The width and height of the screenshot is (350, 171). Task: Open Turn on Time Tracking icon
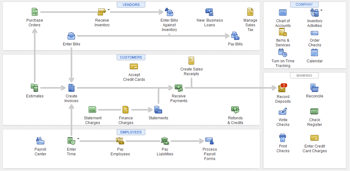[283, 53]
